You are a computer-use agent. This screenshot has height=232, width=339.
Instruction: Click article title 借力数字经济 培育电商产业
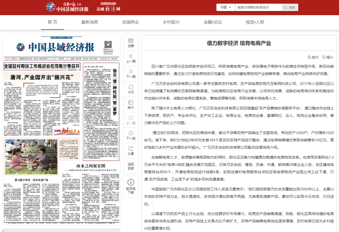tap(239, 43)
